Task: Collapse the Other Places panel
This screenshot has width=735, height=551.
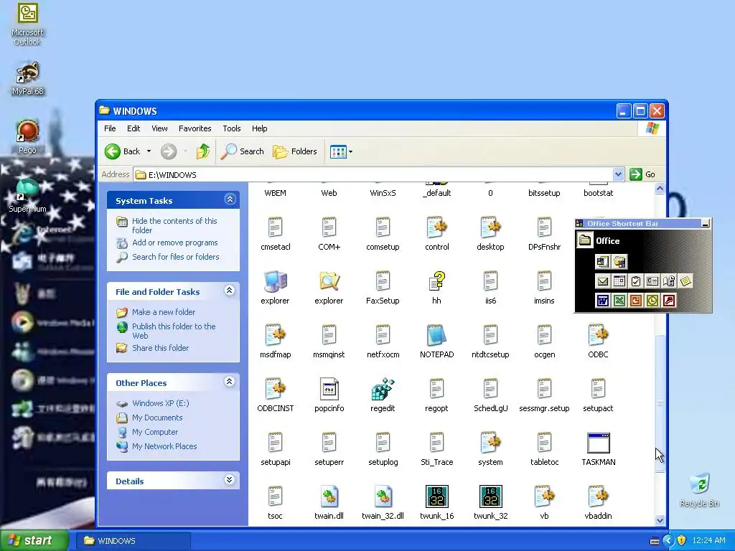Action: click(x=230, y=382)
